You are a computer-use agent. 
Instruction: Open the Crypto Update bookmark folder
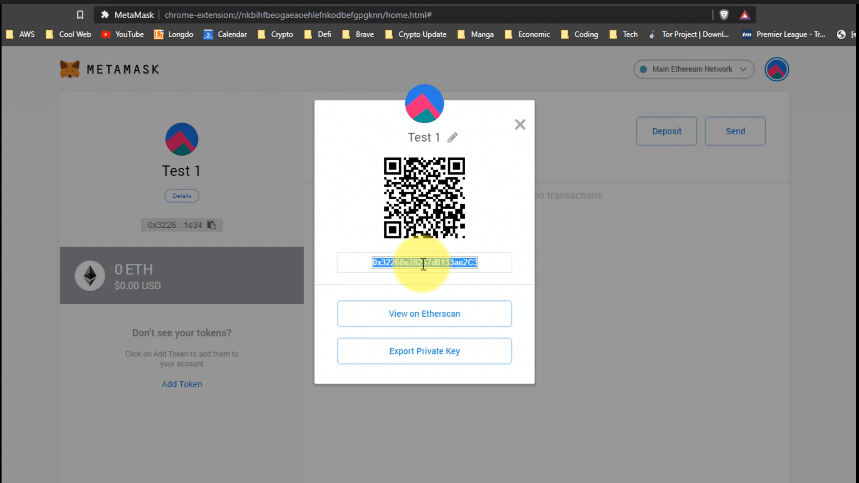coord(416,35)
